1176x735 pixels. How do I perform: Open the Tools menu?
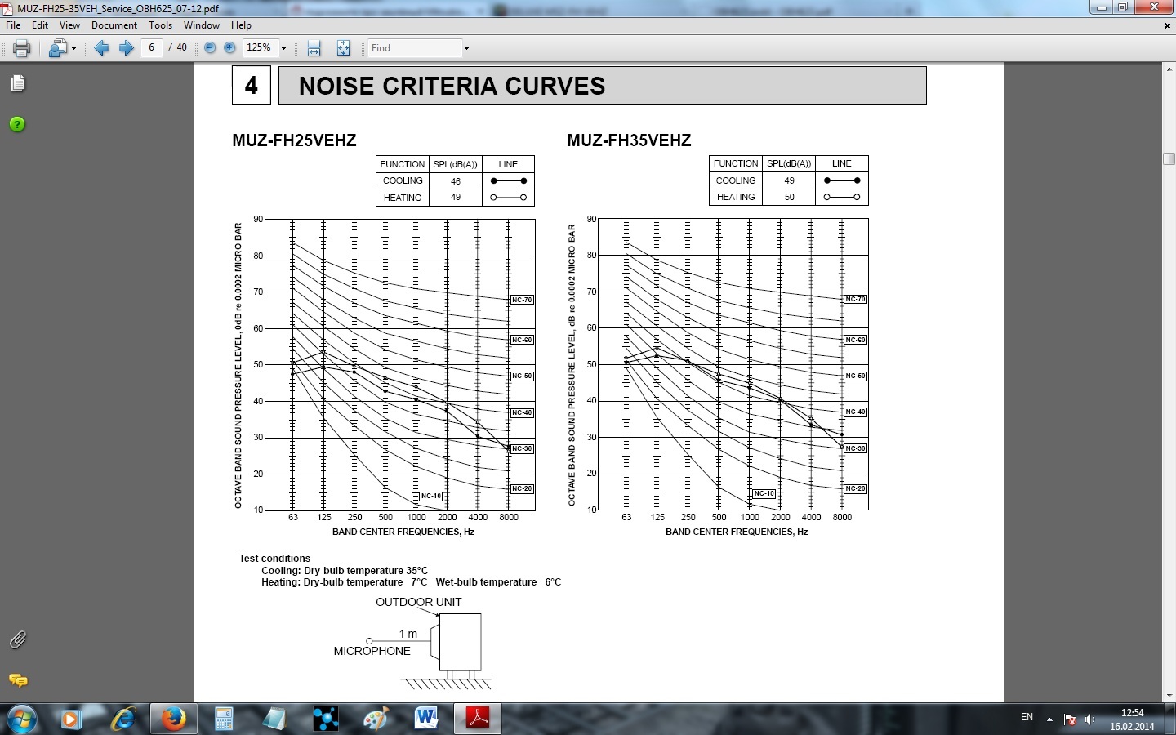pyautogui.click(x=160, y=25)
